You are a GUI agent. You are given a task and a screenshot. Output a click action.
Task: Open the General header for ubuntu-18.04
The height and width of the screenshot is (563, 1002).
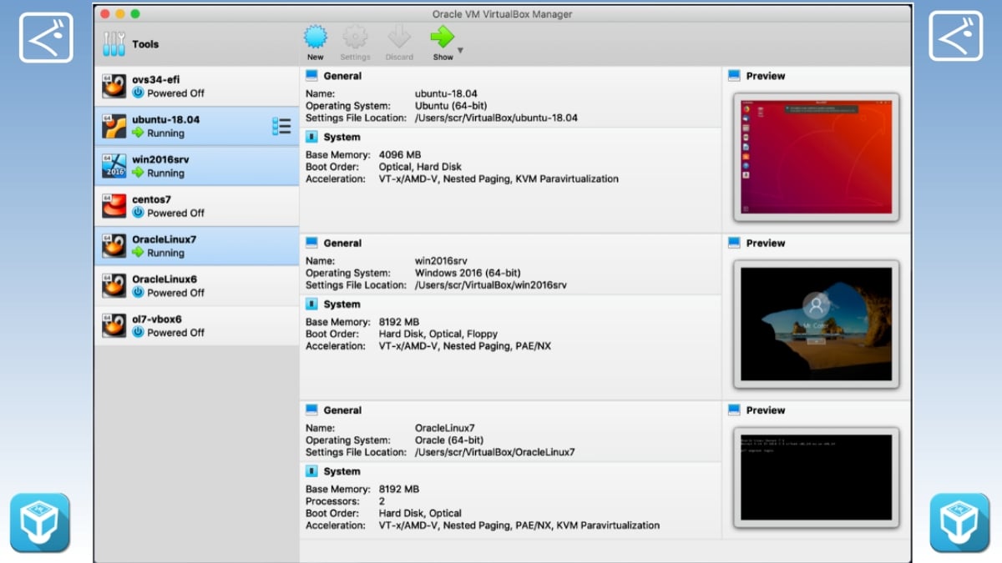[342, 76]
